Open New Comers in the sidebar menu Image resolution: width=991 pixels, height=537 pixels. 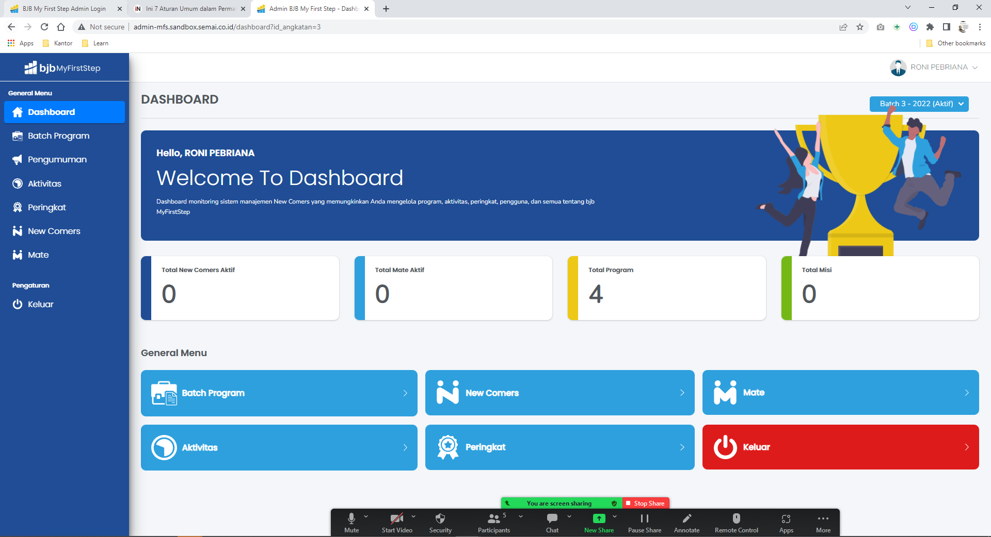coord(54,231)
